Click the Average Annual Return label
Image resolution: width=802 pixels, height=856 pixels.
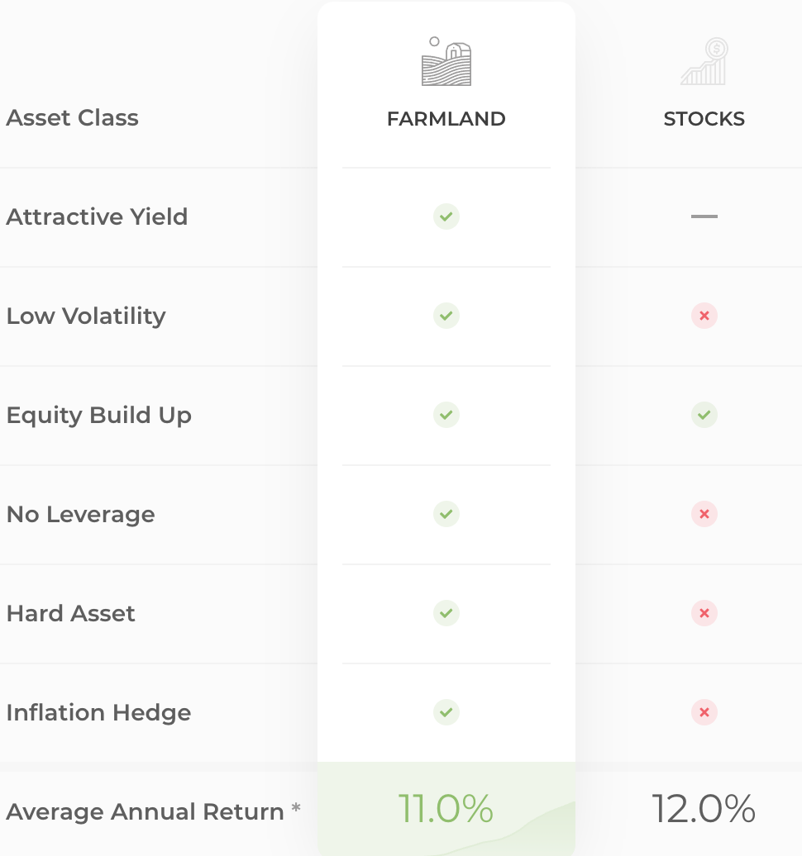pos(146,811)
